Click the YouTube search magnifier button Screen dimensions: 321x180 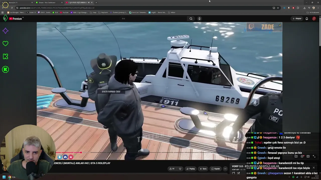[x=191, y=18]
